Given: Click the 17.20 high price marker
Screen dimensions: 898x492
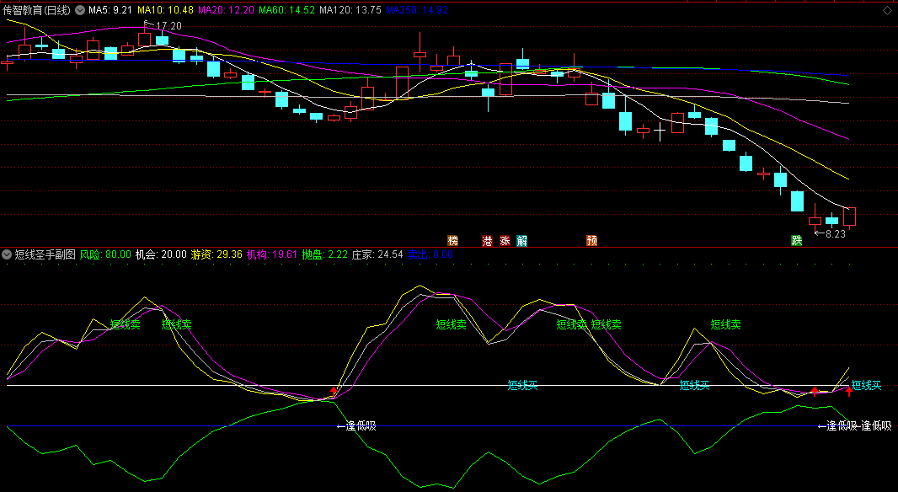Looking at the screenshot, I should pos(168,26).
